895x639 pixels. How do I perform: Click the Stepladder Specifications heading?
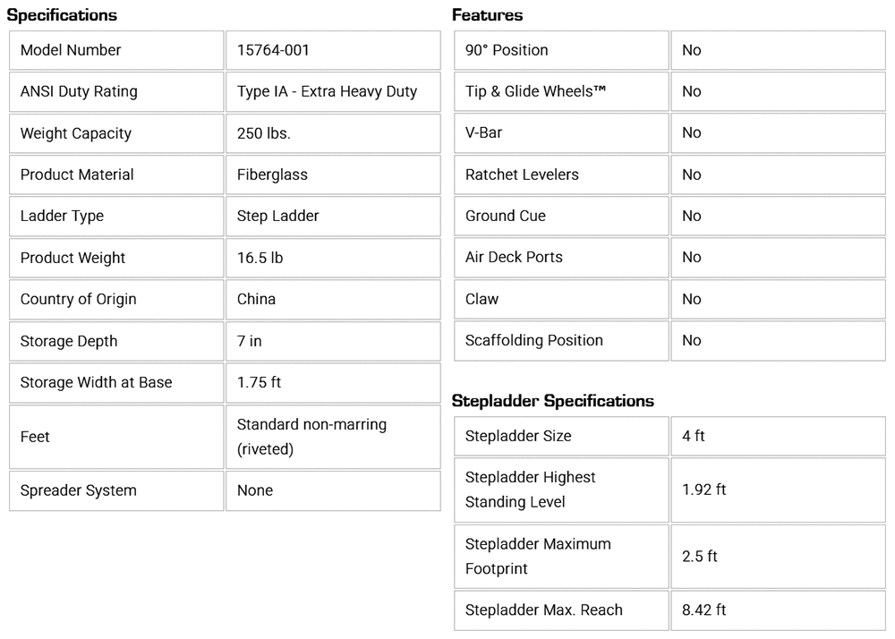coord(553,401)
